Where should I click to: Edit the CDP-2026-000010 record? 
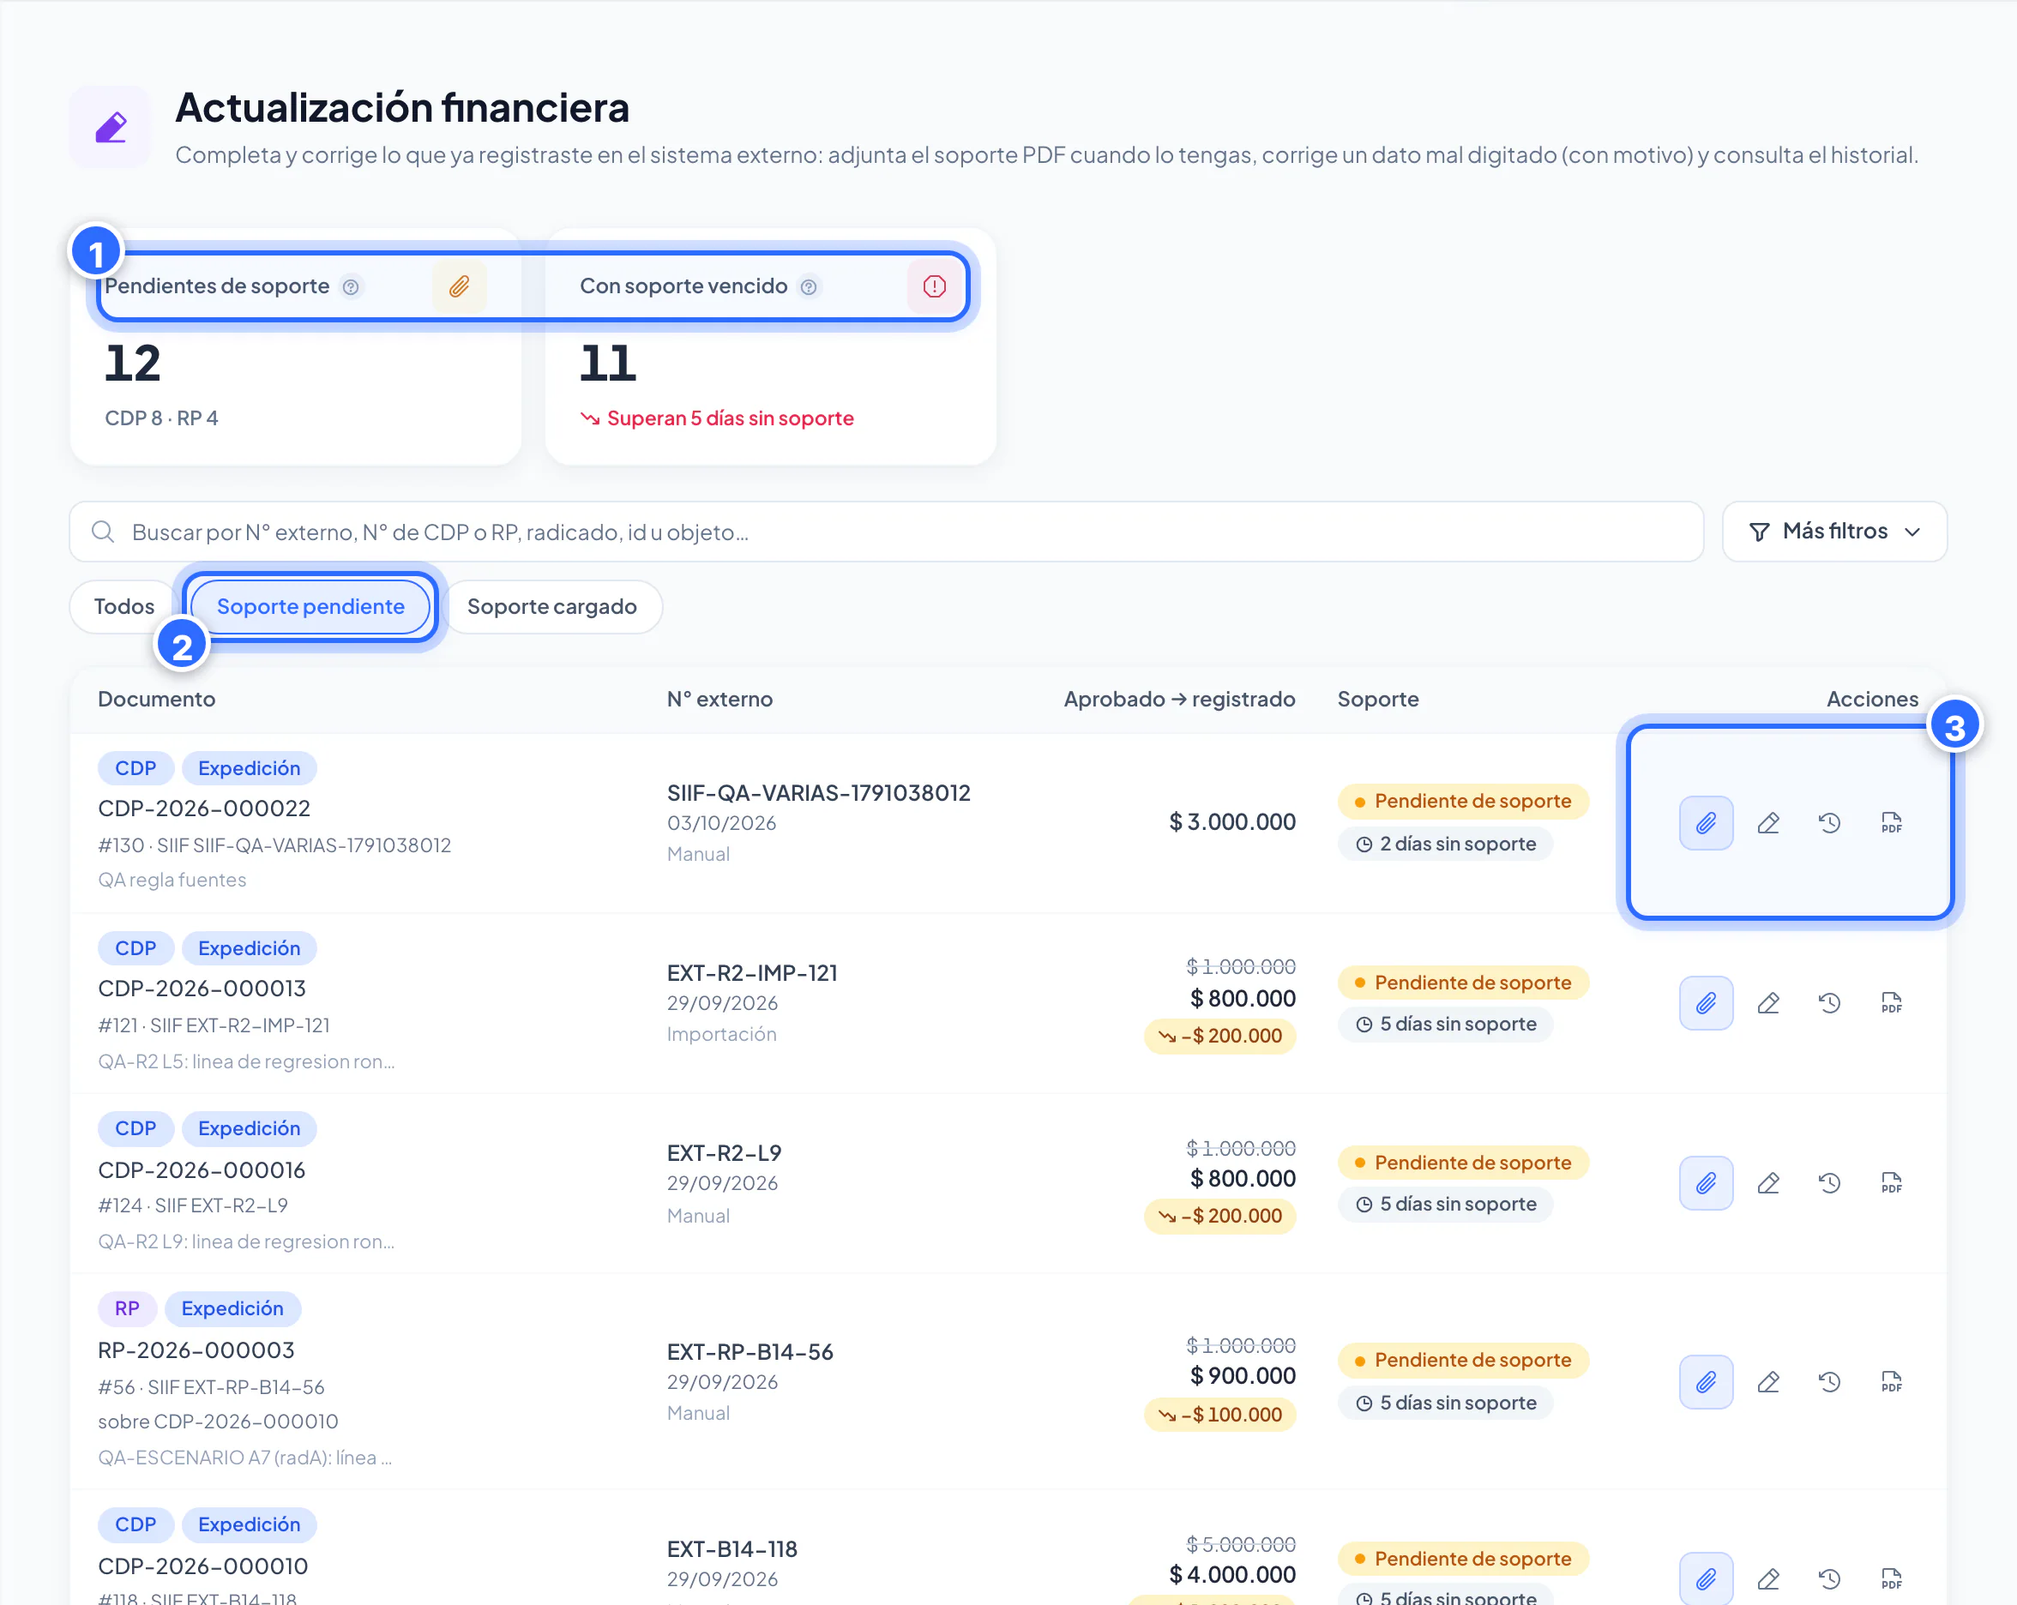click(x=1767, y=1580)
